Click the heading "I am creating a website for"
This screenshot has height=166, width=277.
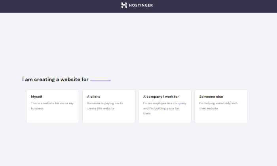(55, 79)
